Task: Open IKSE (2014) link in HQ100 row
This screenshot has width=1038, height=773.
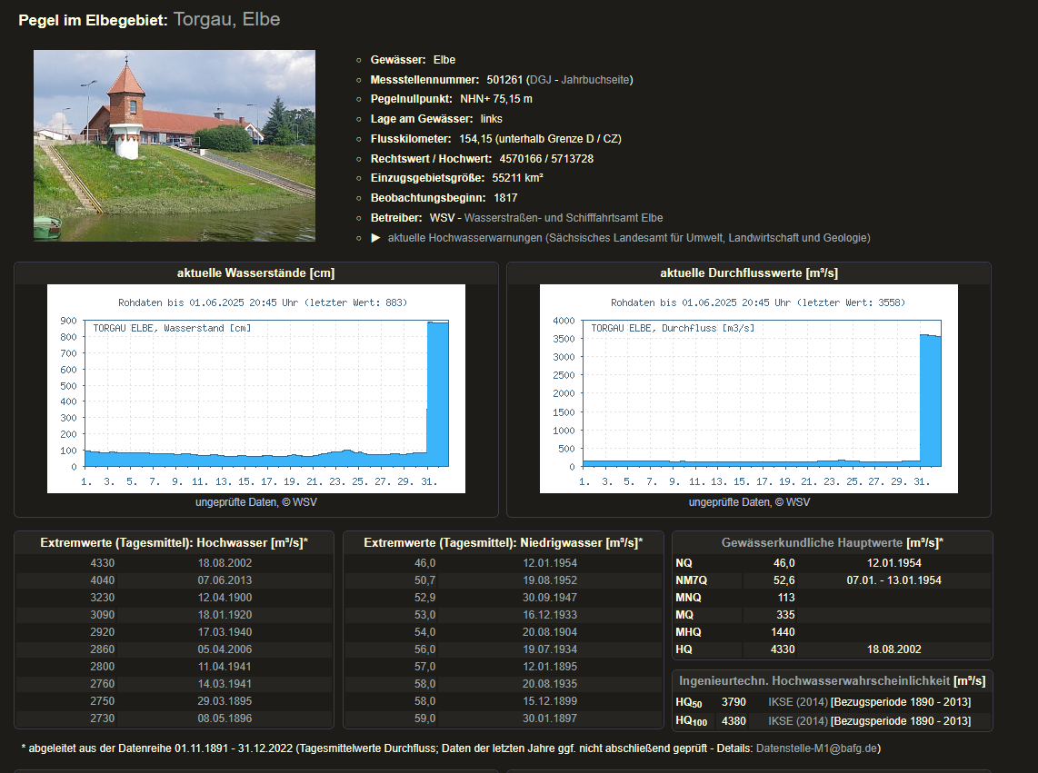Action: pyautogui.click(x=797, y=721)
